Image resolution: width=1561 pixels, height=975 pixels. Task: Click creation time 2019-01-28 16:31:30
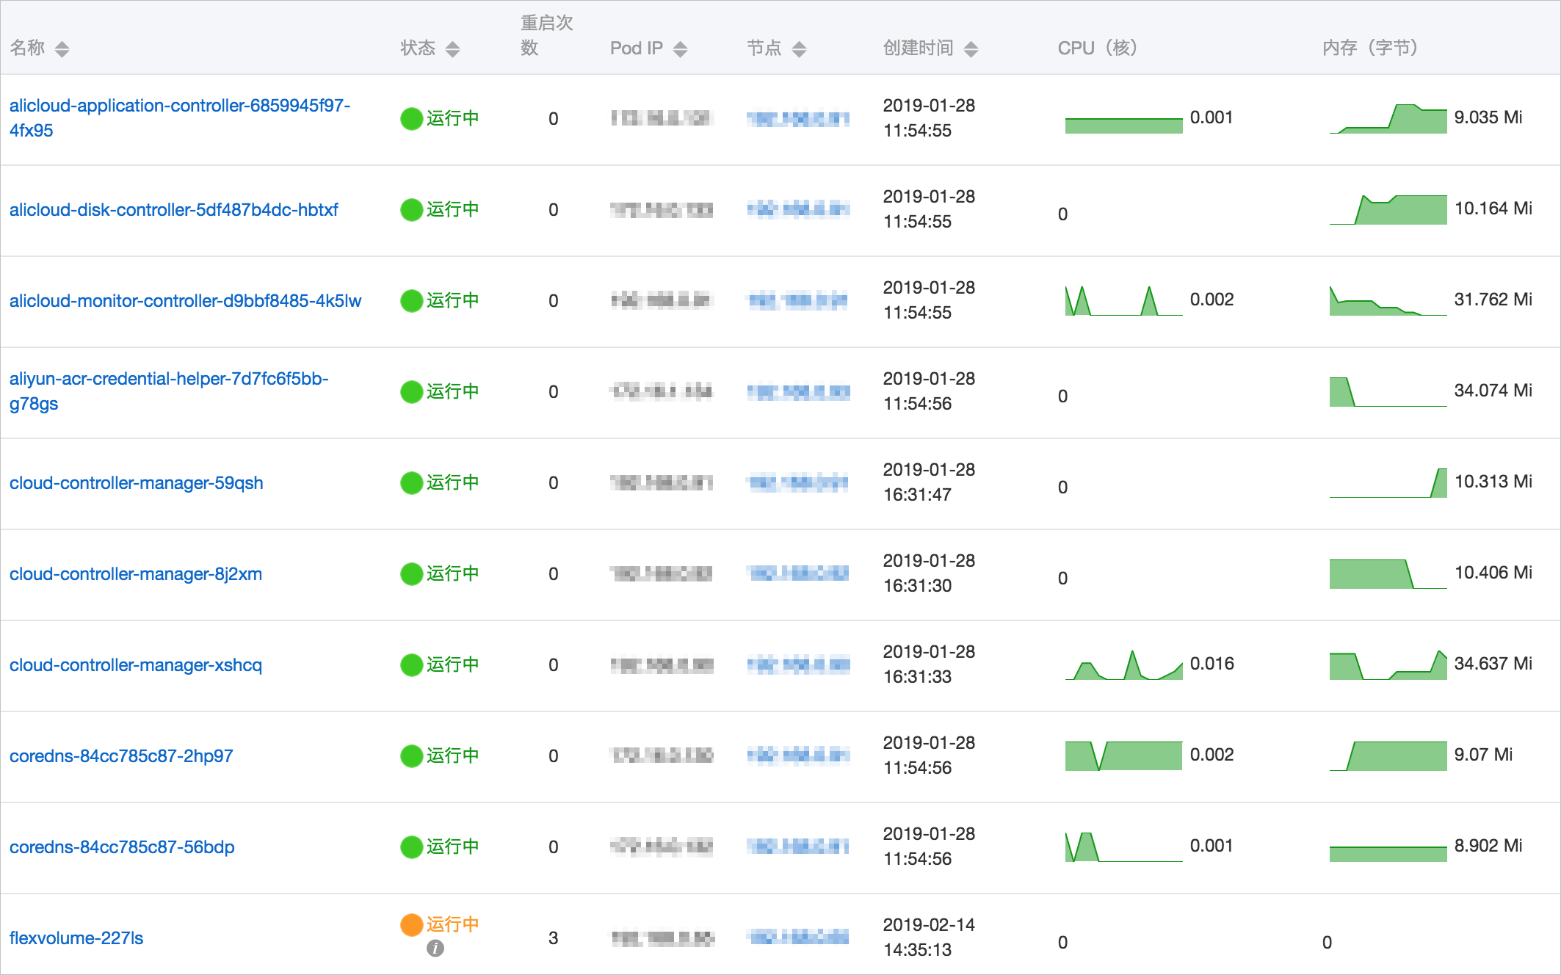click(x=929, y=573)
